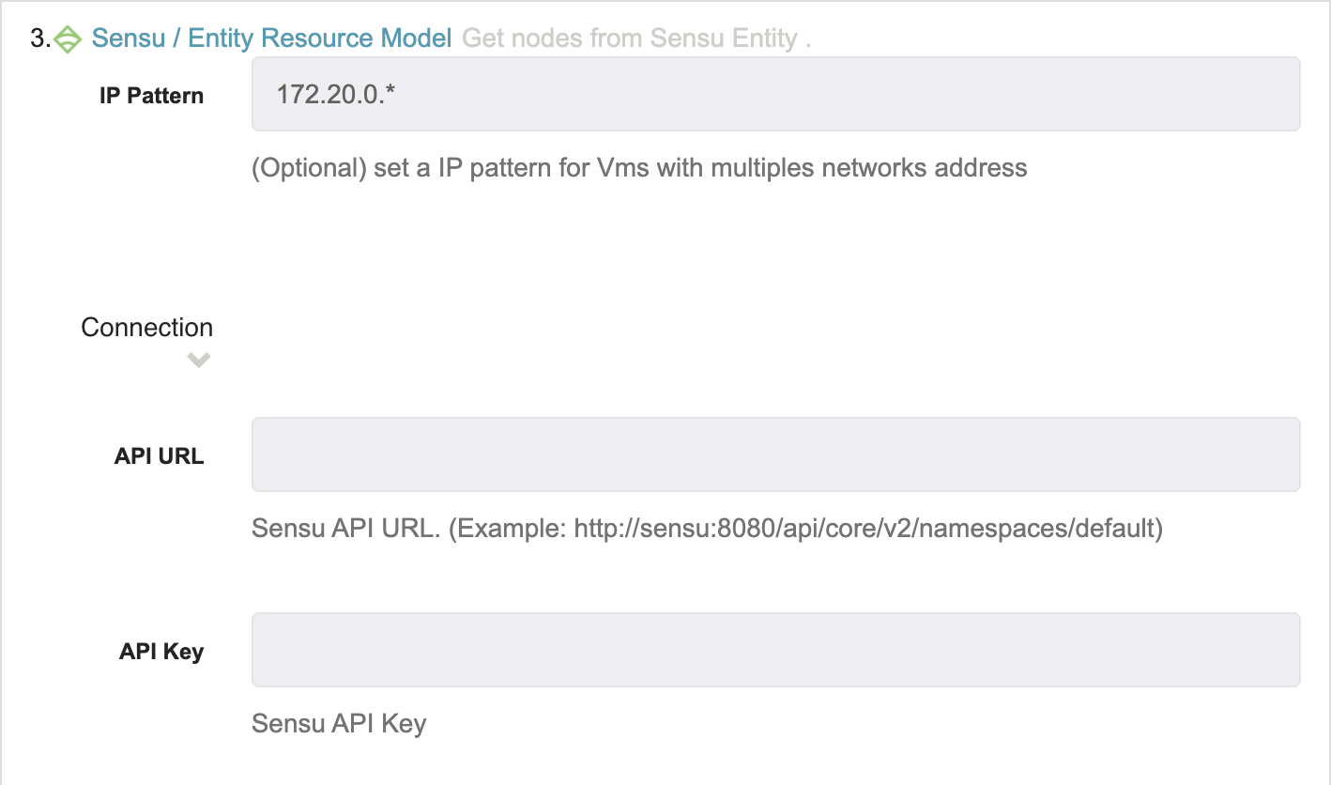Click the optional IP pattern help text

coord(639,168)
